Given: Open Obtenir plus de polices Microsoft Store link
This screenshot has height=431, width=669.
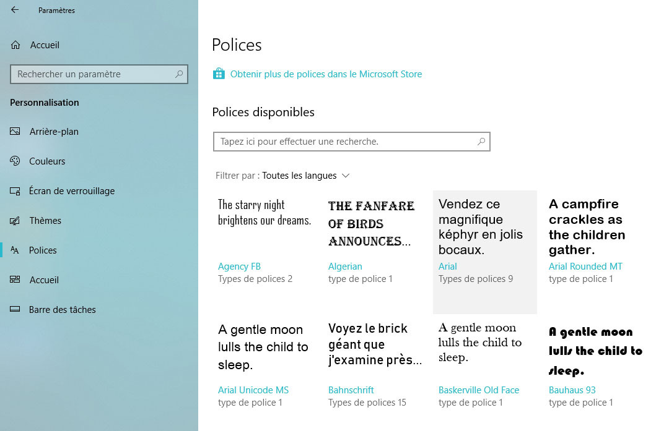Looking at the screenshot, I should point(326,74).
